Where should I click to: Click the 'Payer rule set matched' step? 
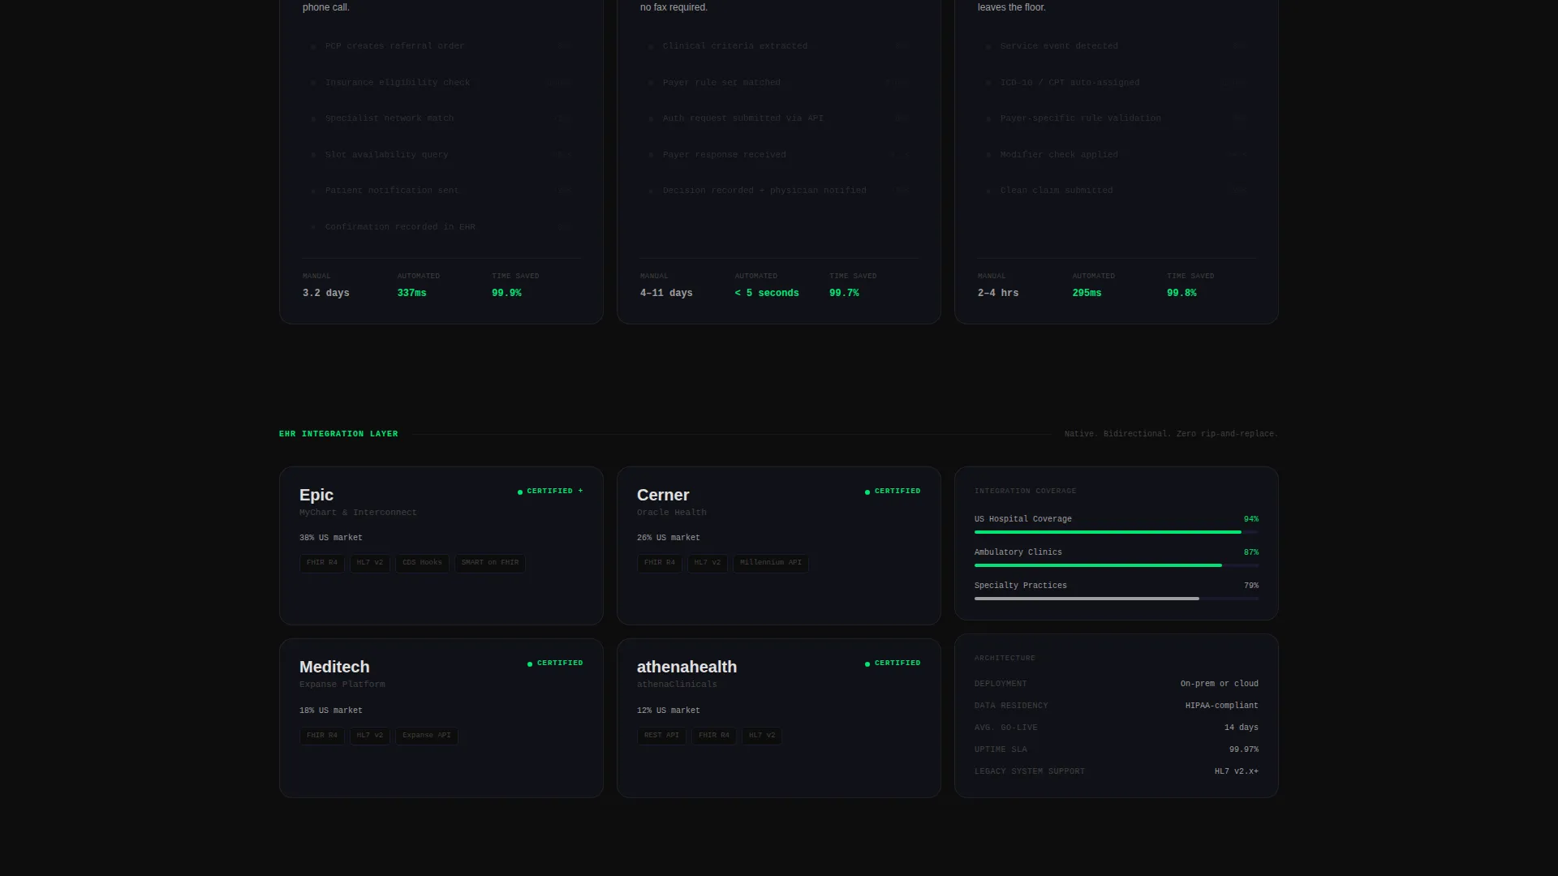coord(721,83)
